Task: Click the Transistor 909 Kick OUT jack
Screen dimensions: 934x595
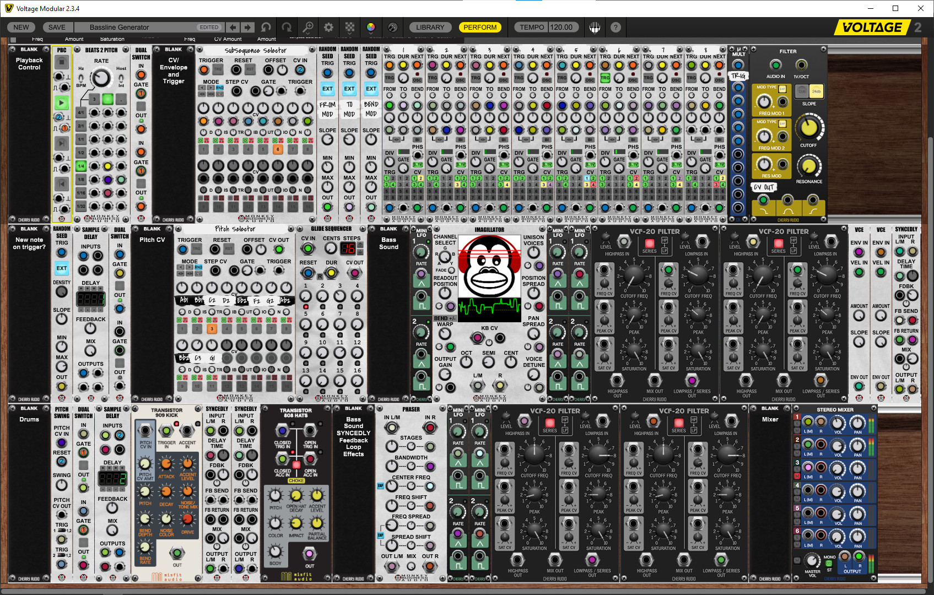Action: 177,553
